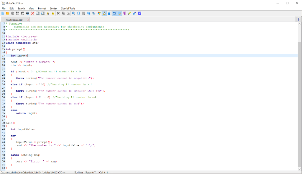
Task: Close the document with the red X
Action: [x=33, y=13]
